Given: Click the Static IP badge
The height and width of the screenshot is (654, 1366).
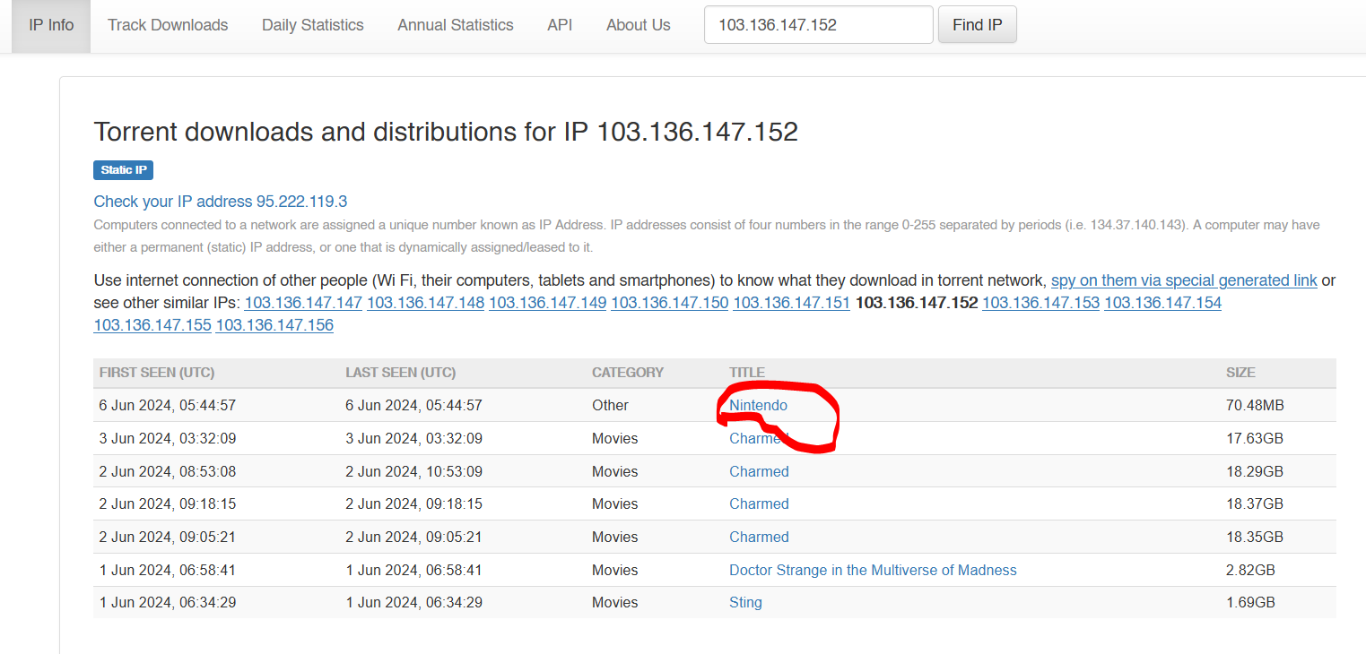Looking at the screenshot, I should 124,170.
